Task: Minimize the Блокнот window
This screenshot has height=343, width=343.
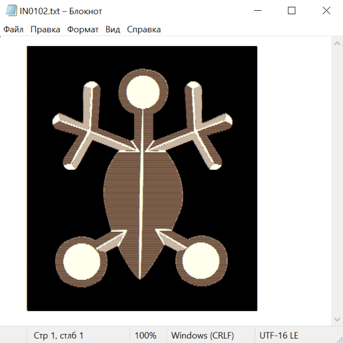Action: (x=257, y=11)
